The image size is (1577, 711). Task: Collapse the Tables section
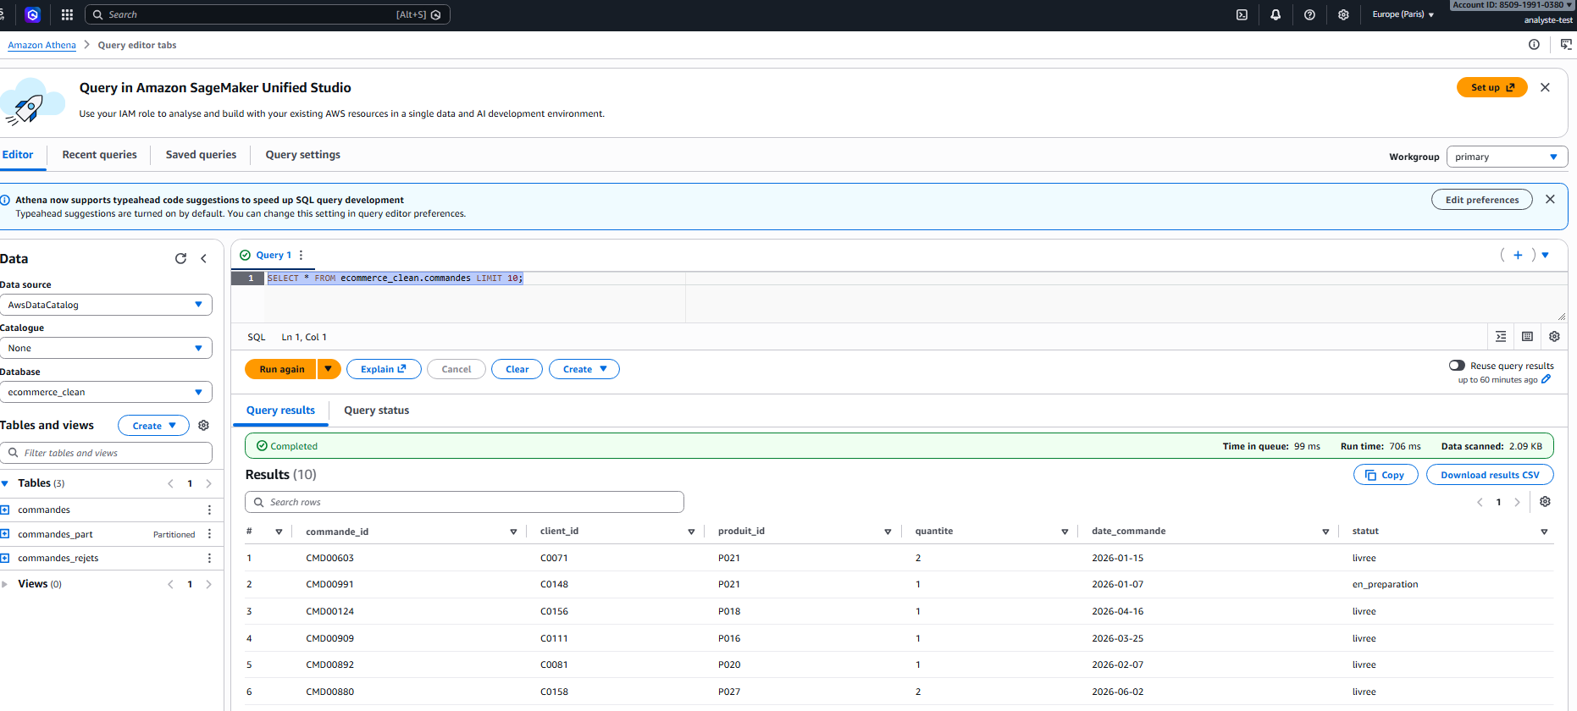tap(5, 483)
